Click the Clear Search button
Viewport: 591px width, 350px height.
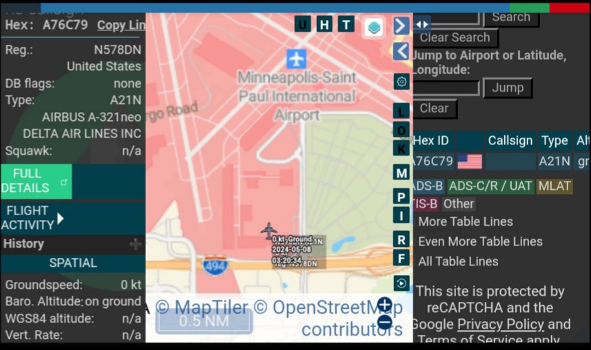(455, 38)
